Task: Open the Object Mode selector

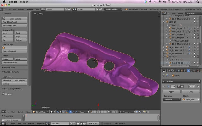Action: click(40, 112)
